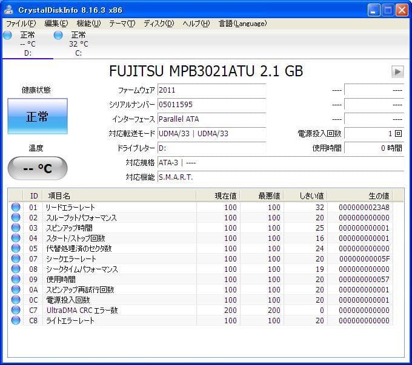Click raw value 00000000005F
The image size is (412, 365).
click(x=365, y=258)
